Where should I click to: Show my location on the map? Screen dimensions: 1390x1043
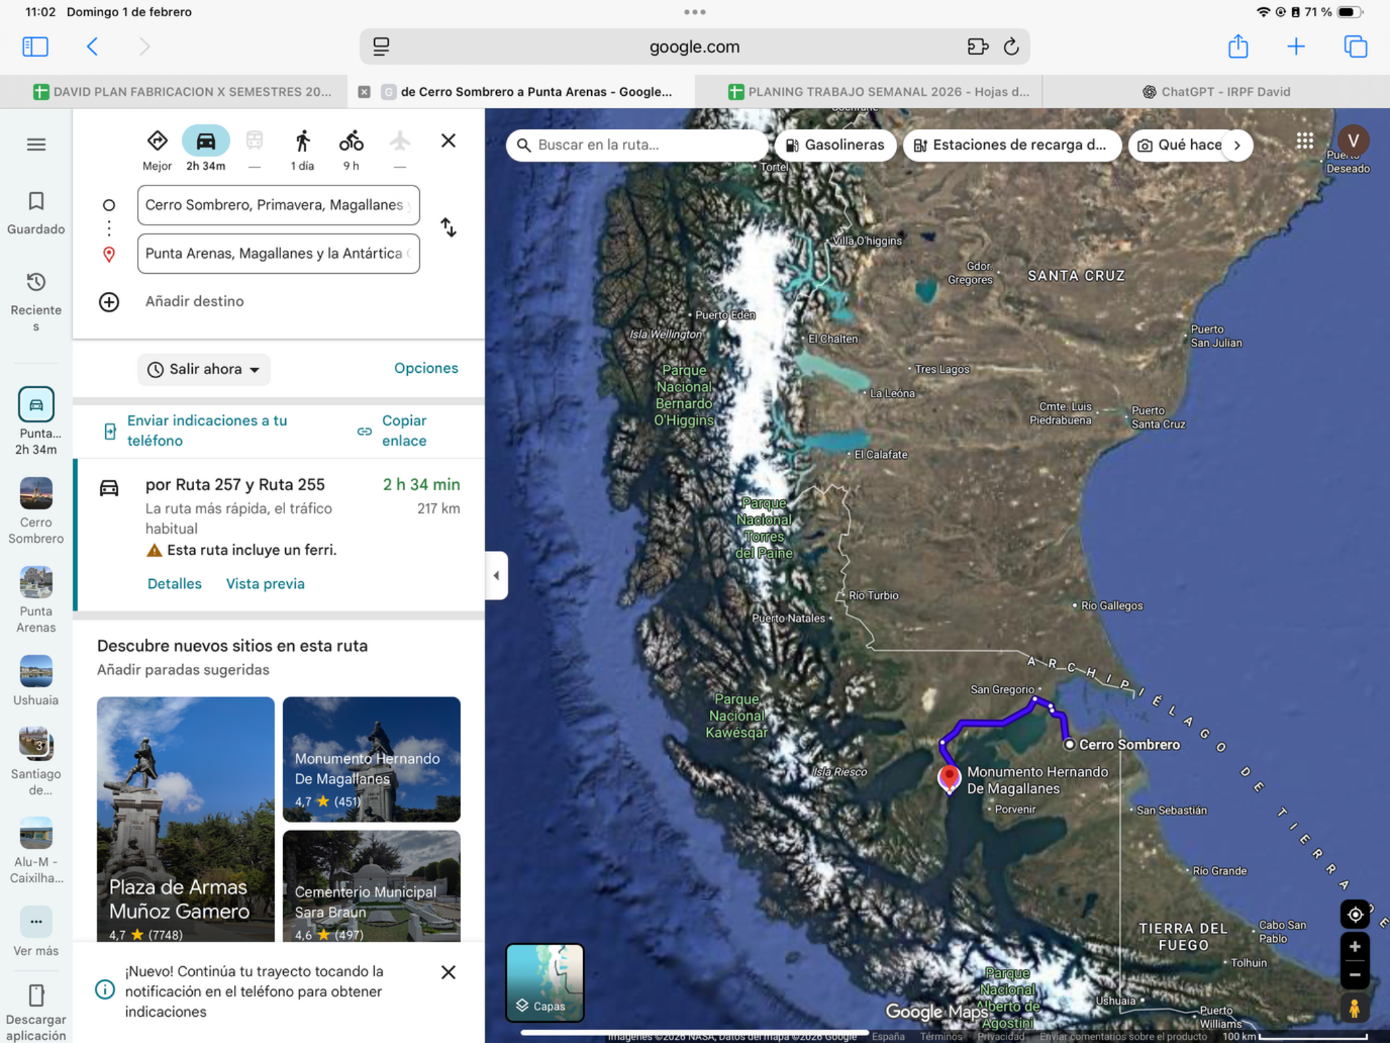tap(1355, 915)
